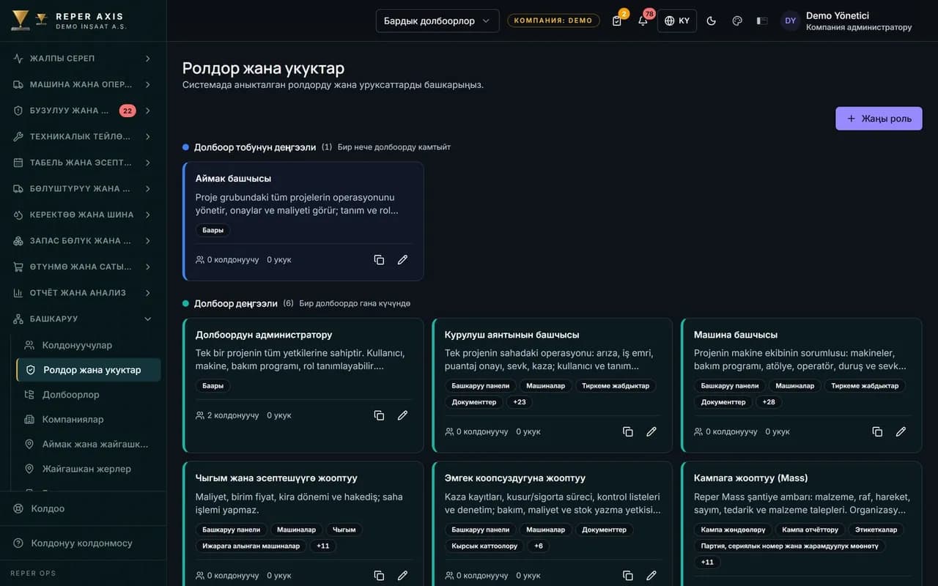Open the Запас бөлүк жана menu
Screen dimensions: 938x586
click(x=83, y=240)
